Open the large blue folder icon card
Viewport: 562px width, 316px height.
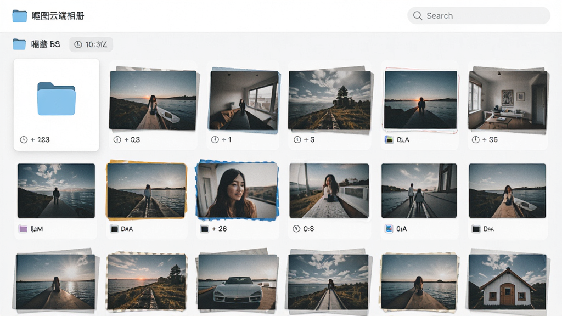[57, 99]
